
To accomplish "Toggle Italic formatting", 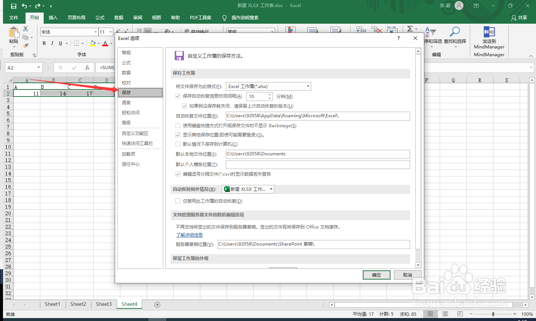I will click(52, 43).
